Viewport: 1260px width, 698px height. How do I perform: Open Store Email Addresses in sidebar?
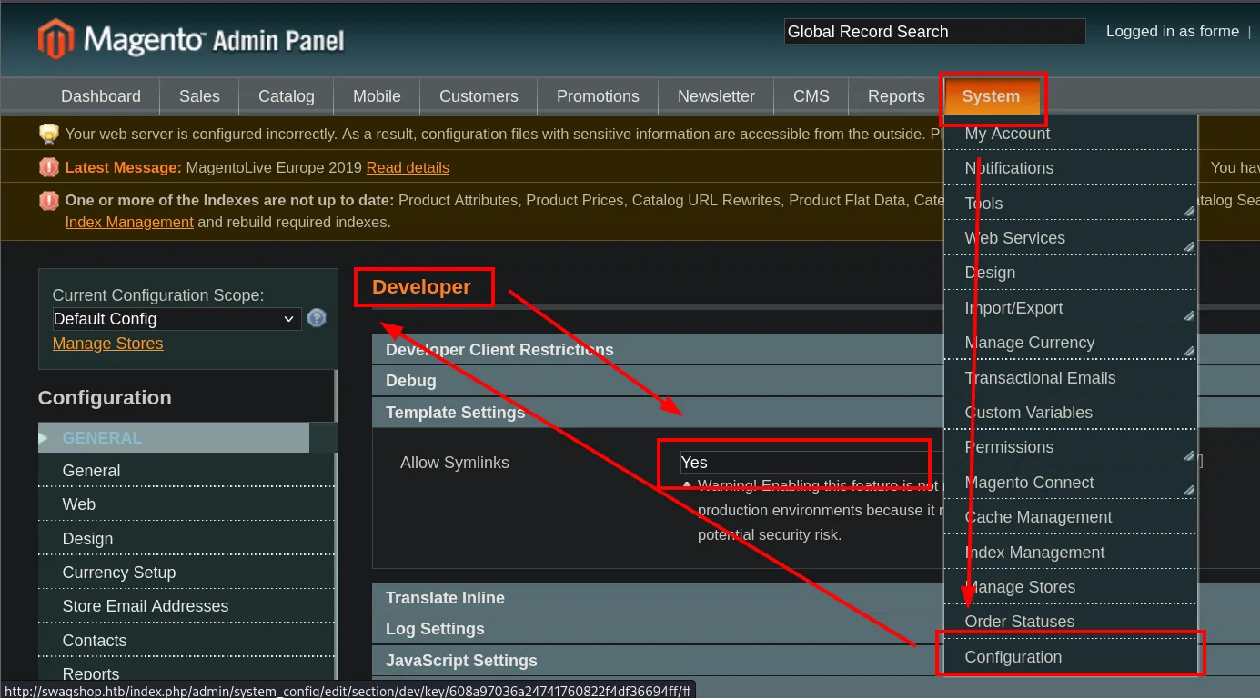(186, 606)
